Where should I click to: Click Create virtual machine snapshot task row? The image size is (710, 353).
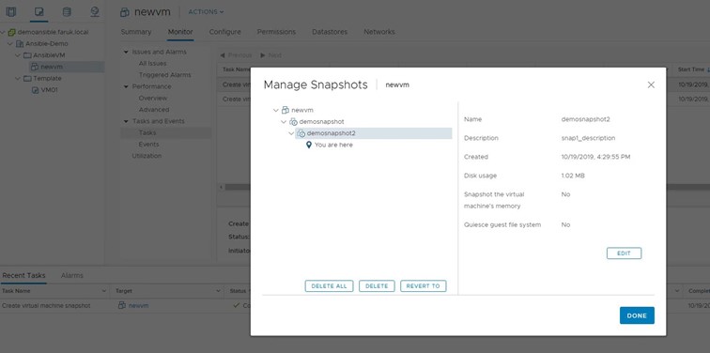tap(46, 305)
